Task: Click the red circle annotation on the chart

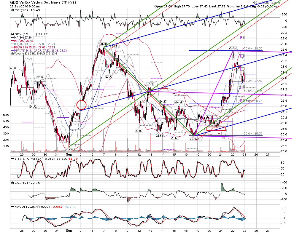Action: pyautogui.click(x=81, y=105)
